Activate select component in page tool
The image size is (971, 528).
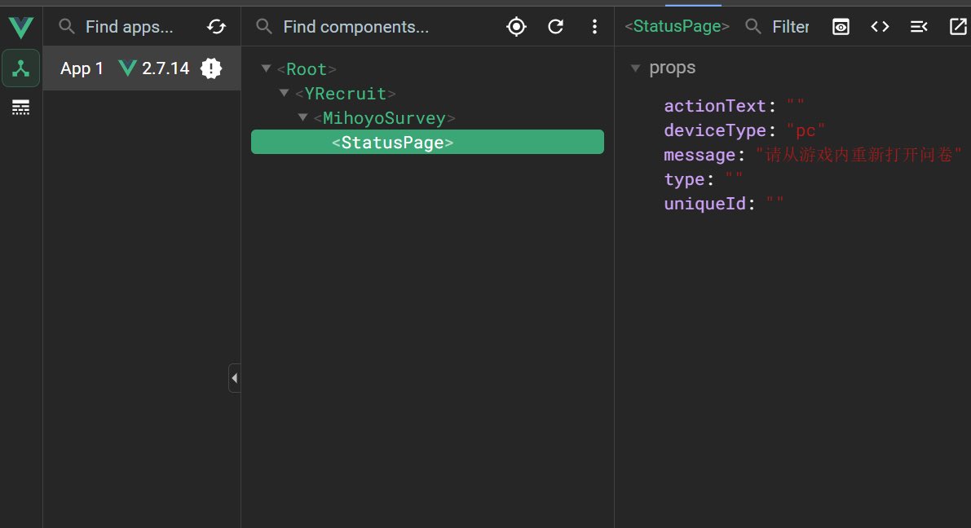(x=516, y=27)
